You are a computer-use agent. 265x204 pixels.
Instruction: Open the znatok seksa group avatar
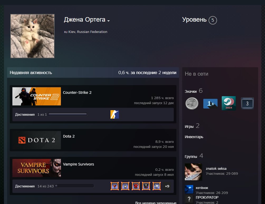[x=193, y=172]
